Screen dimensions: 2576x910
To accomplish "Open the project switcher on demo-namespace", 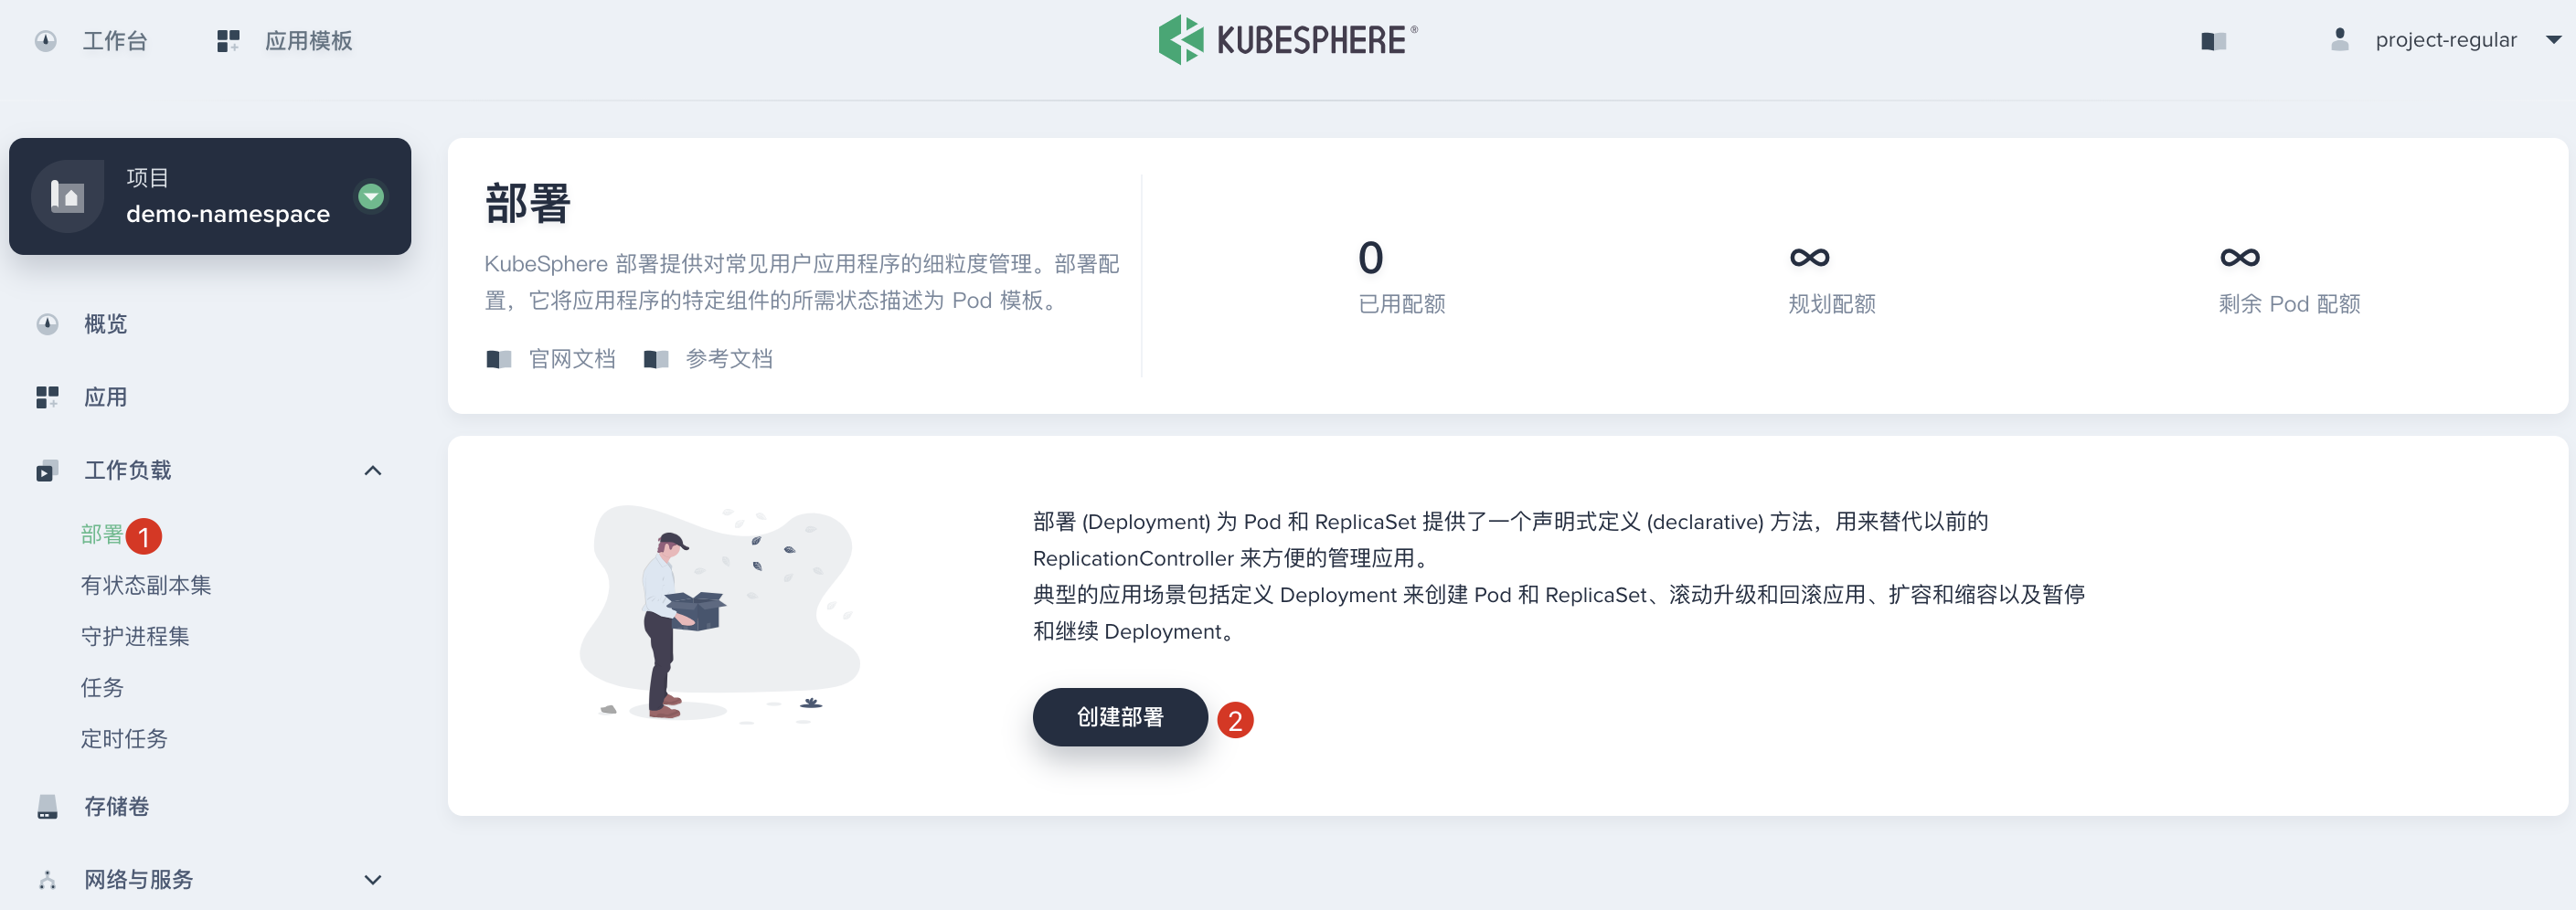I will [x=370, y=196].
